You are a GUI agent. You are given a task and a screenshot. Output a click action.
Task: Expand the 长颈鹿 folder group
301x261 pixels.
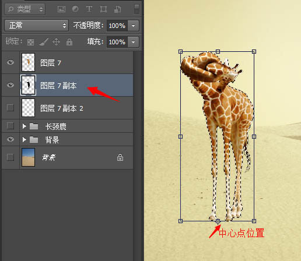(x=24, y=126)
